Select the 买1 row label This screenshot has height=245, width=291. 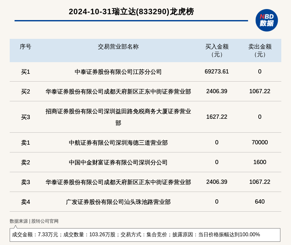(x=26, y=72)
